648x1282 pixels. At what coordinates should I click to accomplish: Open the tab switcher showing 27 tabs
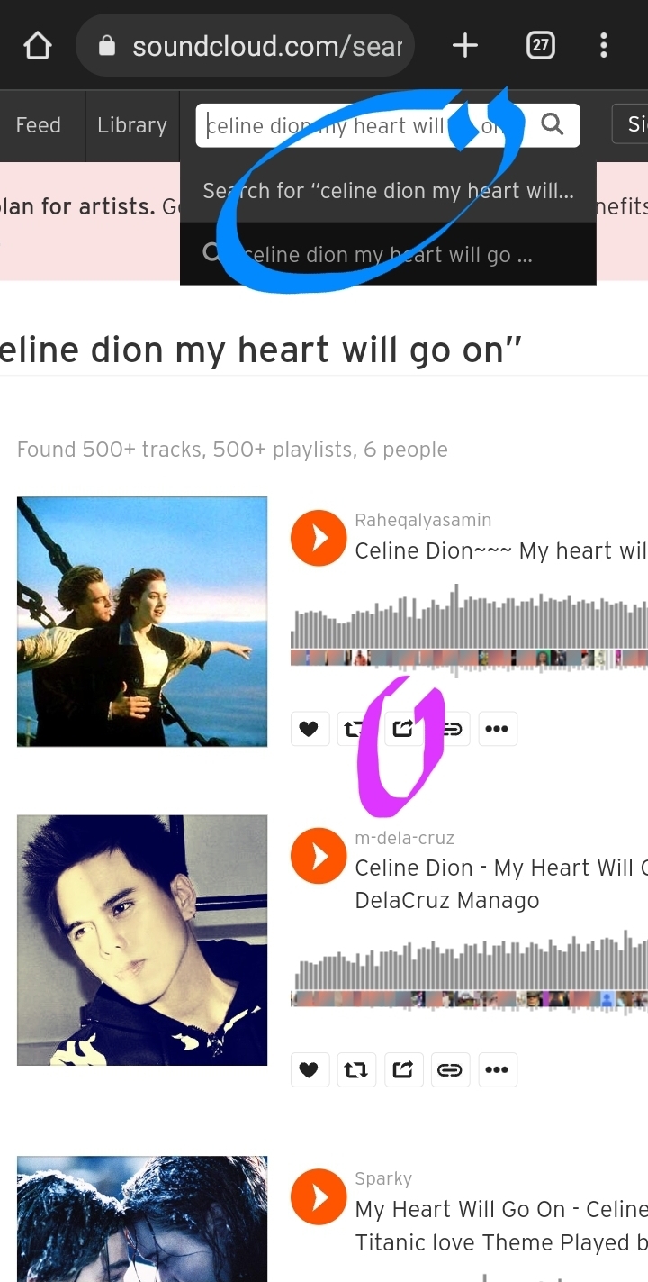click(540, 45)
